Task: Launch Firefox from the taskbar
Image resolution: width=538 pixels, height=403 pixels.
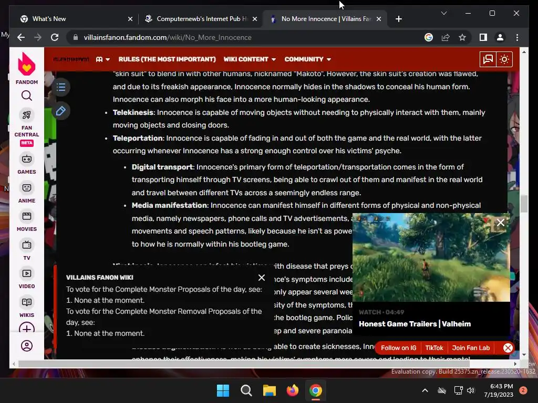Action: point(292,390)
